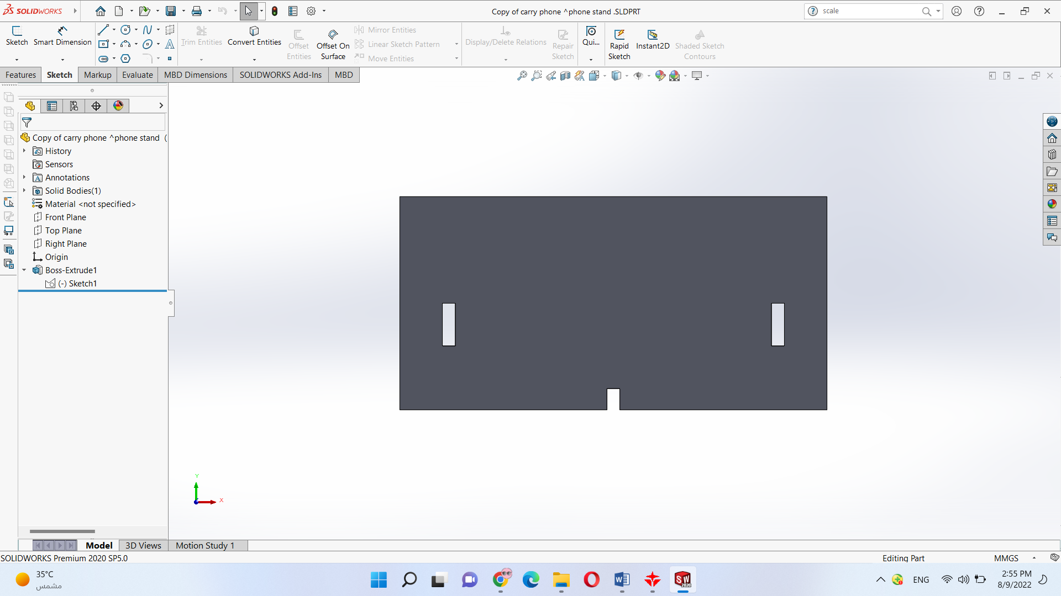The image size is (1061, 596).
Task: Select the Polygon sketch tool
Action: point(125,58)
